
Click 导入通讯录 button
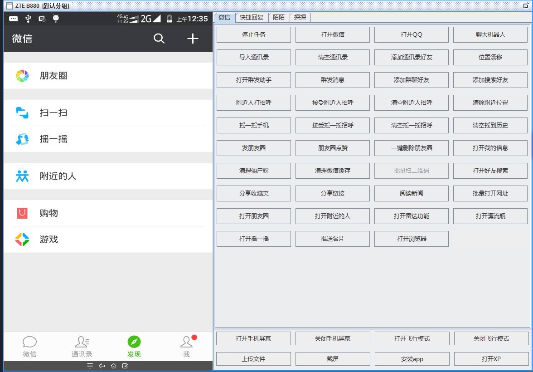254,57
